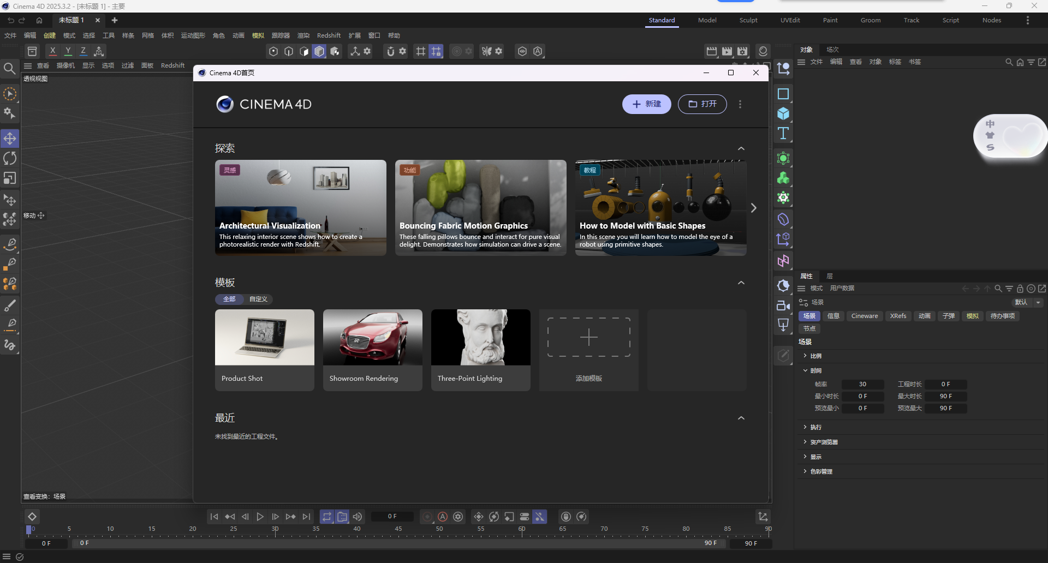Switch to the Model layout tab
Viewport: 1048px width, 563px height.
[x=707, y=20]
